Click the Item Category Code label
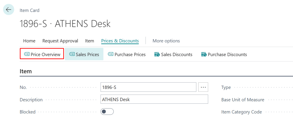Screen dimensions: 293x130 point(241,112)
